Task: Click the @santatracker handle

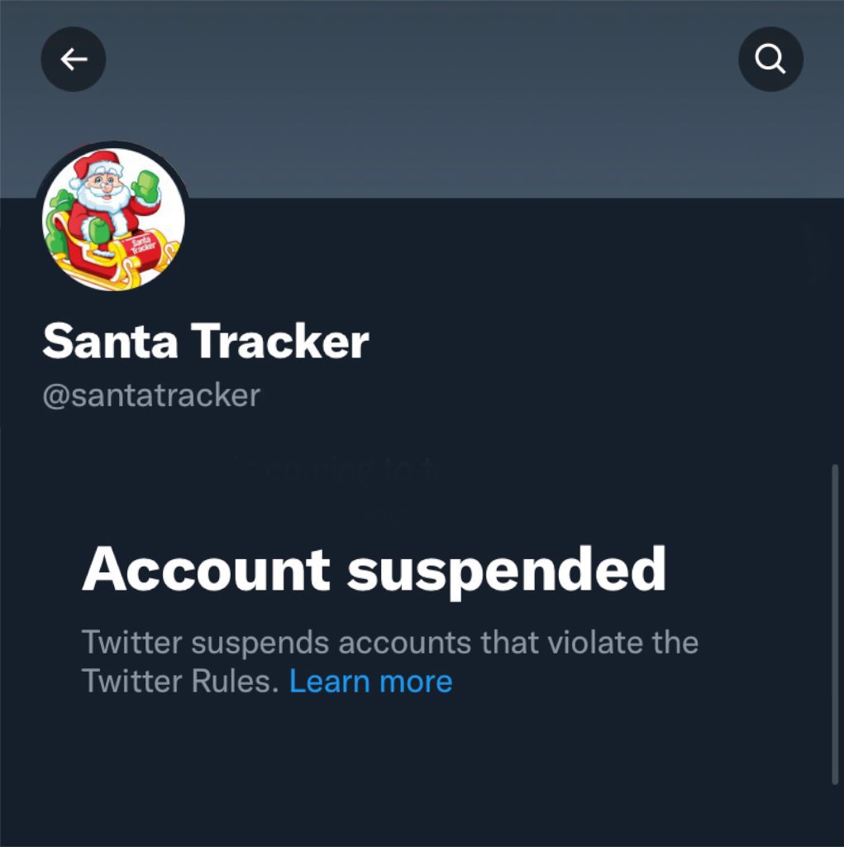Action: pyautogui.click(x=151, y=395)
